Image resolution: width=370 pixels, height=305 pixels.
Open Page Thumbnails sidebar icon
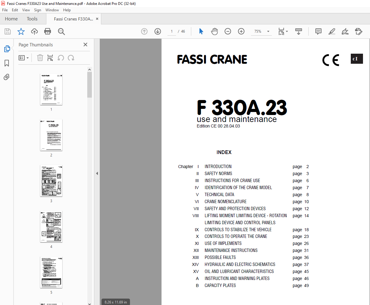click(7, 49)
